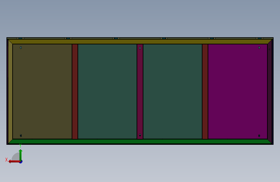Pick the right dark green center panel
The height and width of the screenshot is (182, 280).
pyautogui.click(x=172, y=91)
